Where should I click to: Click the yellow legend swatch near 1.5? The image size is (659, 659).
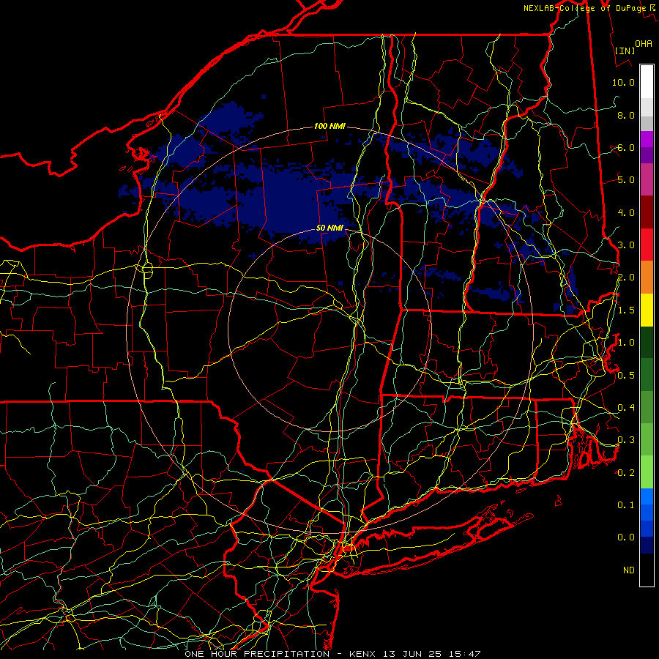[647, 310]
